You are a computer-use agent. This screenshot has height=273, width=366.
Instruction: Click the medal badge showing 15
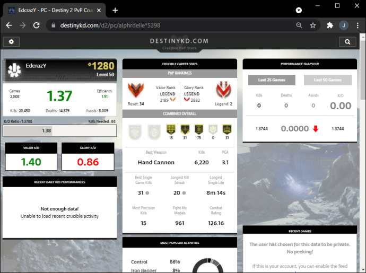point(171,129)
